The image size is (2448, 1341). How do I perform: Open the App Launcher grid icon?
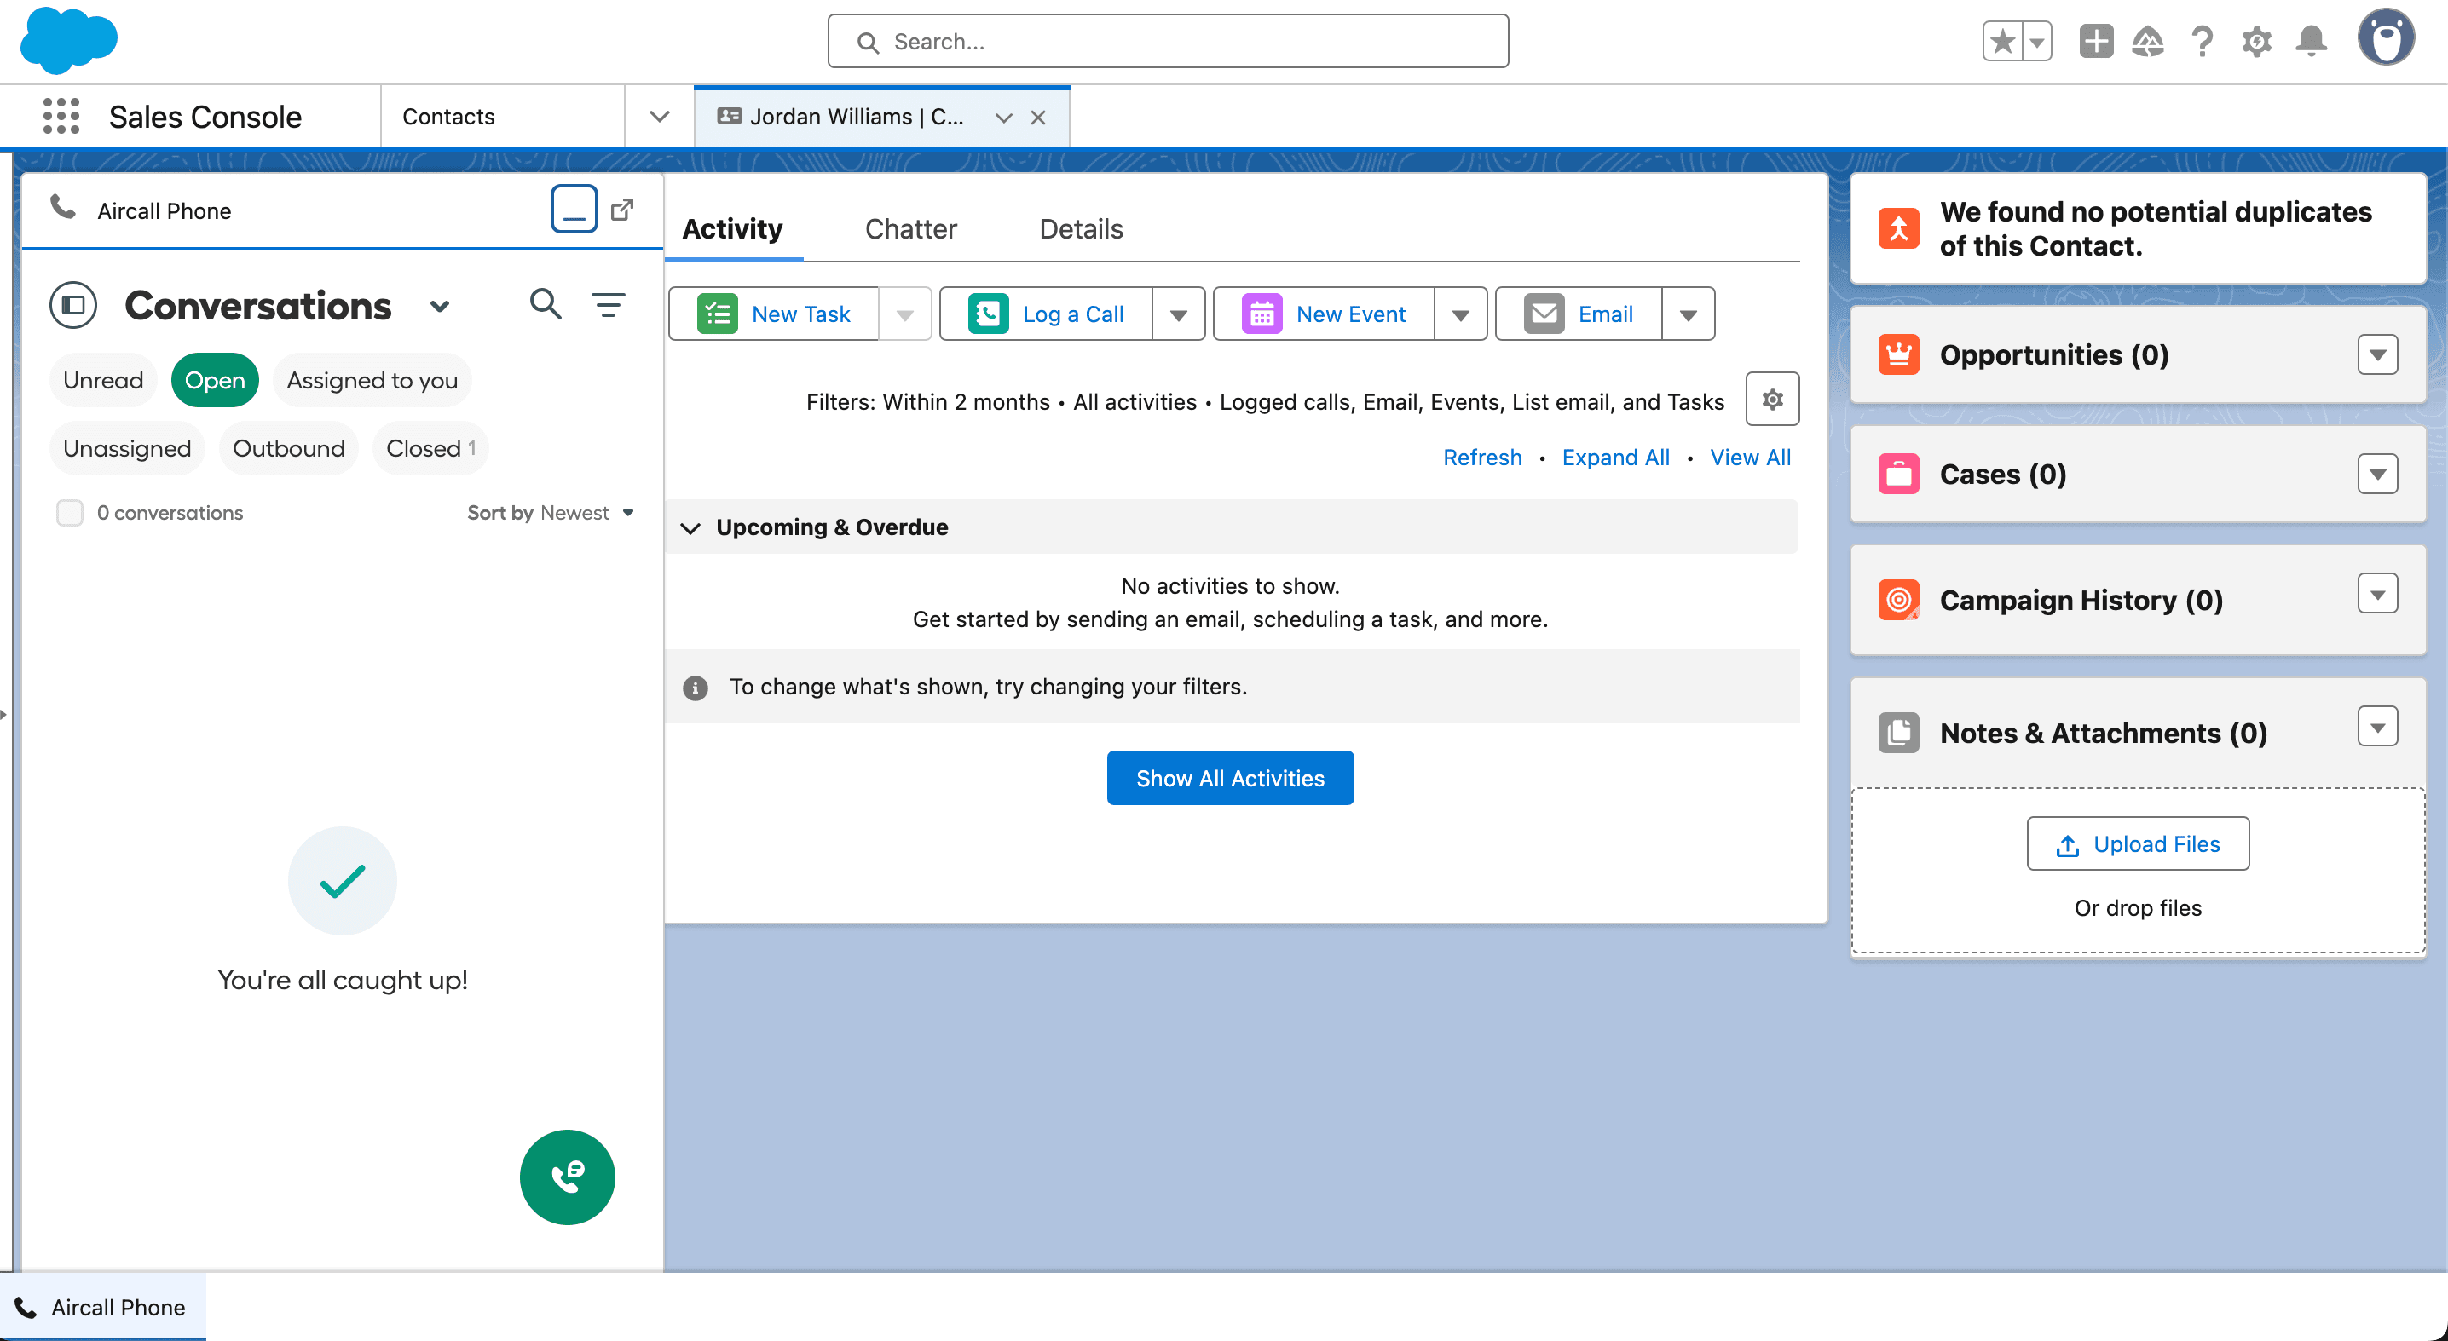61,116
